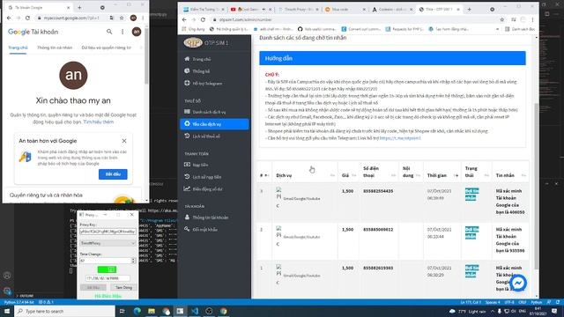Click phone number 855885000612
Image resolution: width=564 pixels, height=317 pixels.
pos(378,230)
